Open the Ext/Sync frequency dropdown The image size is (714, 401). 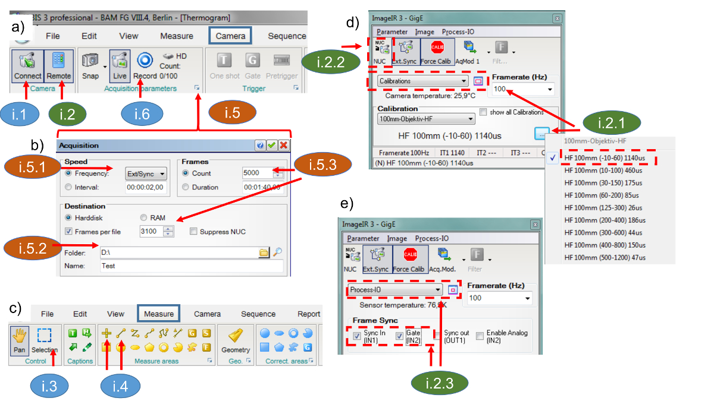click(146, 173)
